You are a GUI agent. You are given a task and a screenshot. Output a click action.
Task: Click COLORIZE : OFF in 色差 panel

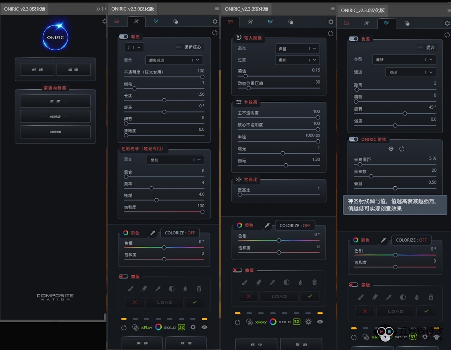pyautogui.click(x=411, y=240)
